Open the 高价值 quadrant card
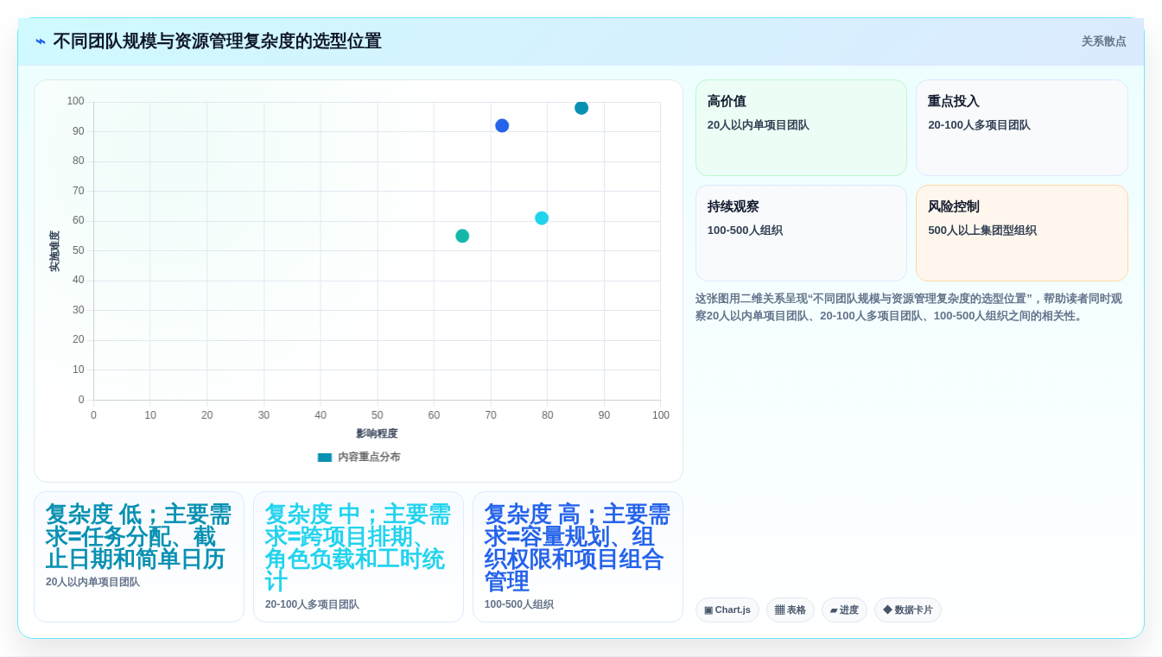Viewport: 1162px width, 657px height. [801, 128]
